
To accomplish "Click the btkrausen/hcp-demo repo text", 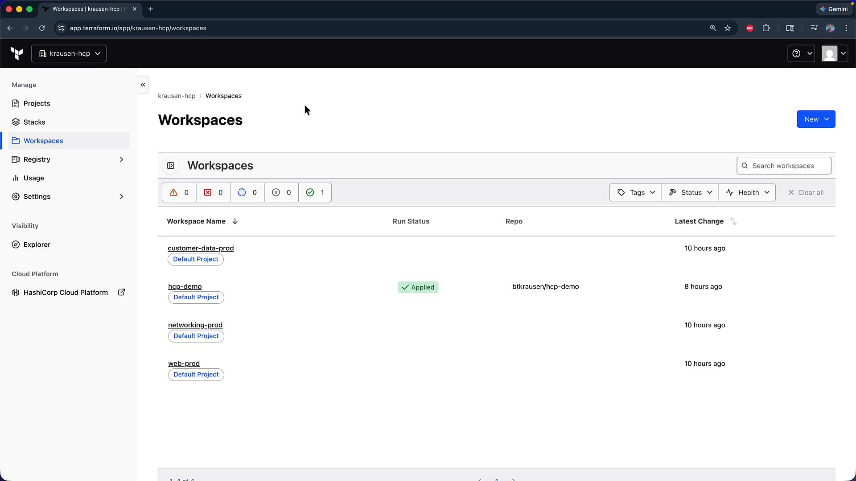I will coord(545,286).
